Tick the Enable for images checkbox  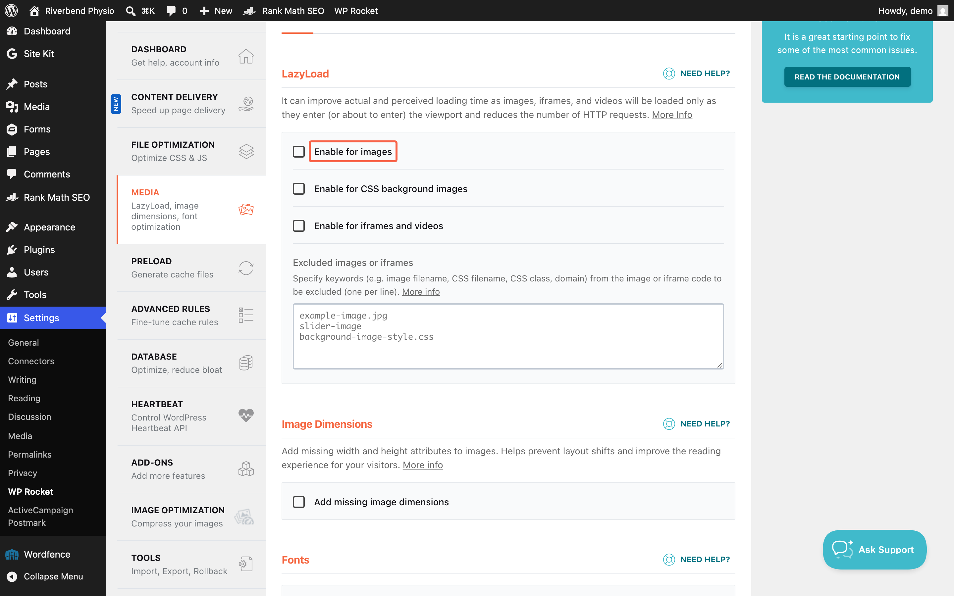pos(299,152)
